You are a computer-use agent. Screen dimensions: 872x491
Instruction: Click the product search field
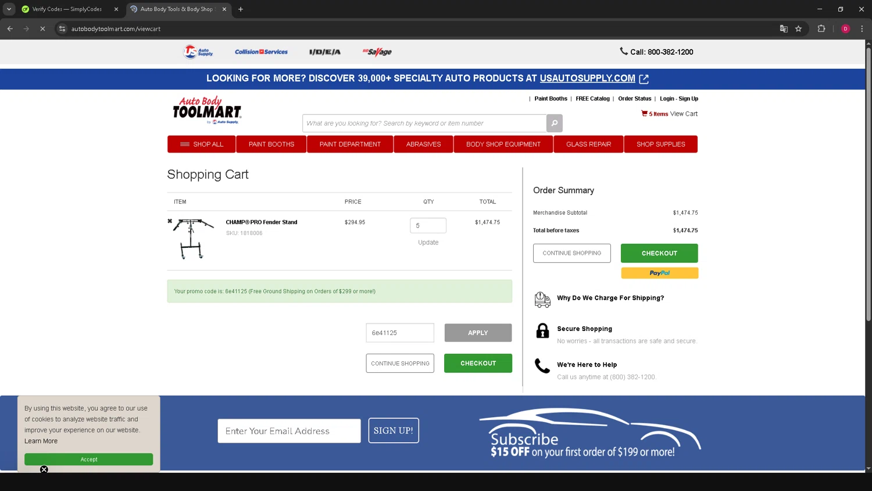coord(424,123)
